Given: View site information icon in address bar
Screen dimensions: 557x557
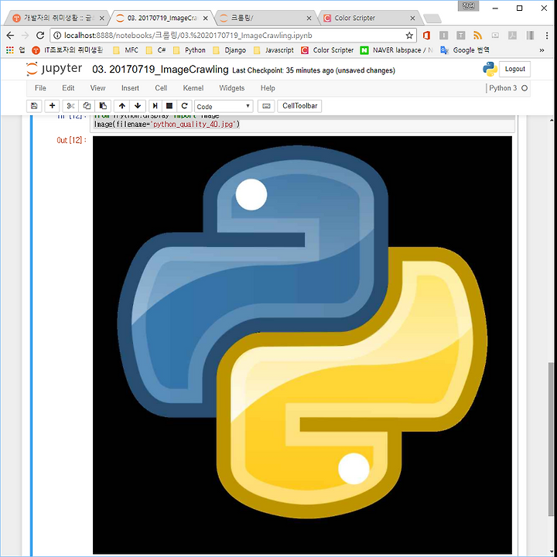Looking at the screenshot, I should click(x=57, y=36).
